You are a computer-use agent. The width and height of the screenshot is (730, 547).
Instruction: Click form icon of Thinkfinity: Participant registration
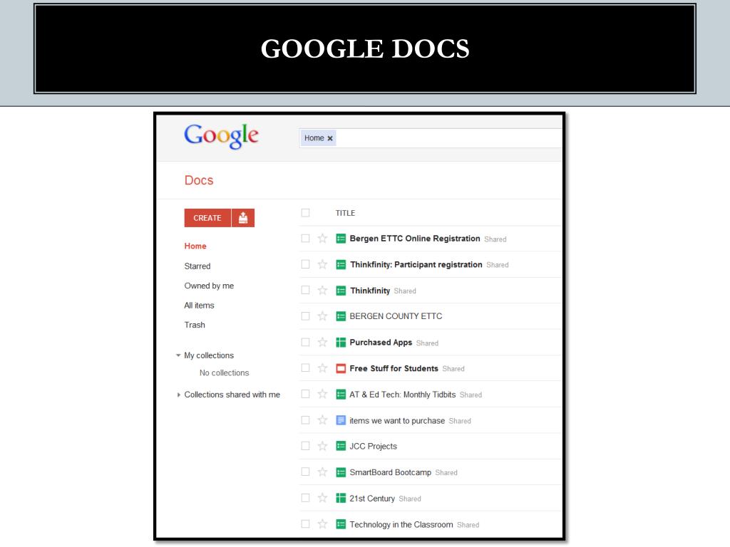[341, 265]
